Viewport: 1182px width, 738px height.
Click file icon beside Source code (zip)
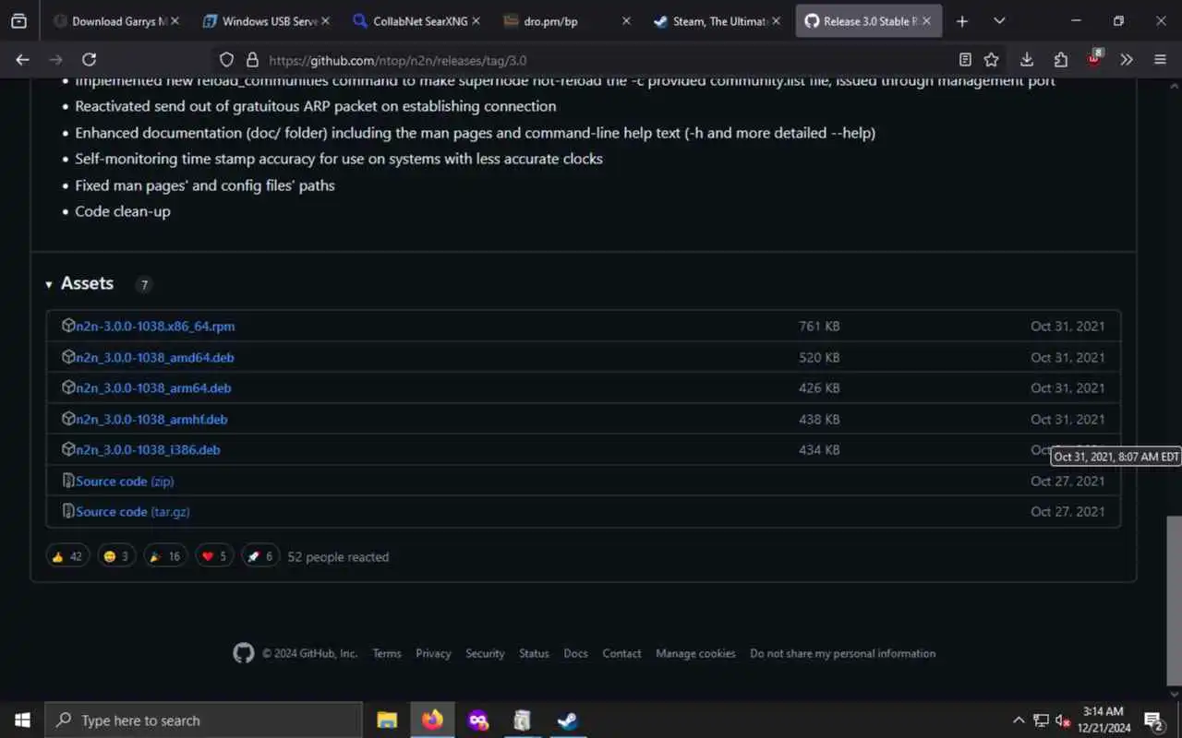coord(68,481)
